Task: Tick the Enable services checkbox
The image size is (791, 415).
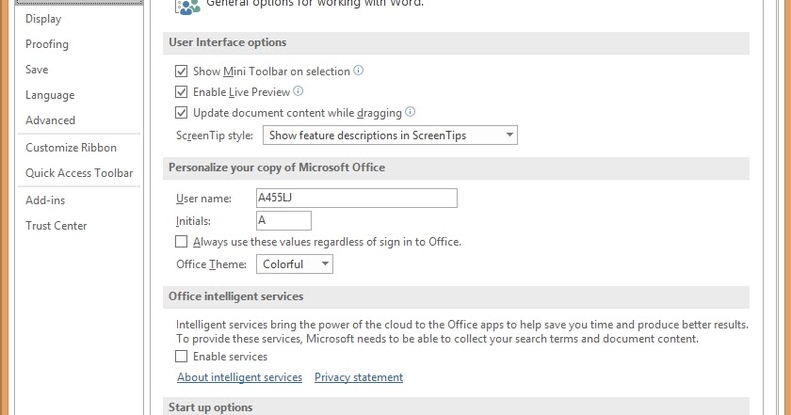Action: [182, 357]
